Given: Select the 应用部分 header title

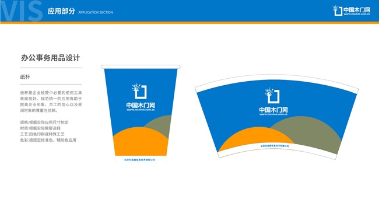Looking at the screenshot, I should coord(61,11).
